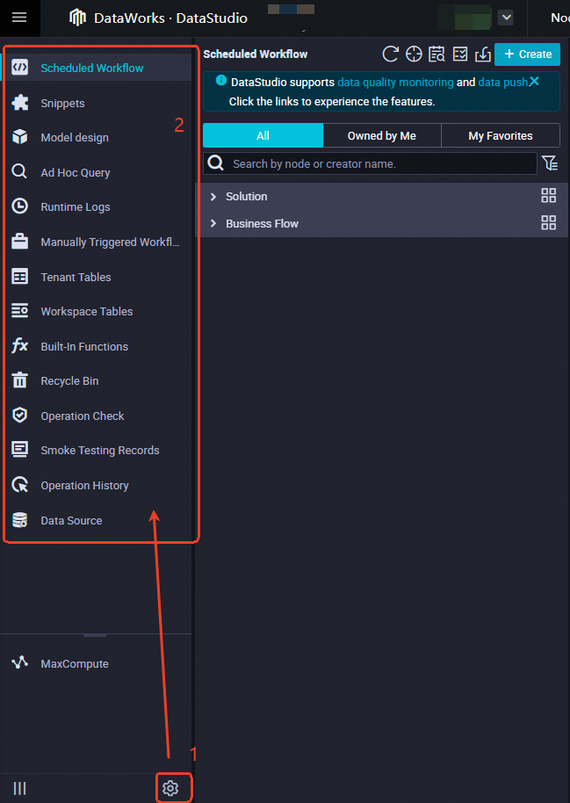Select the All tab

pyautogui.click(x=263, y=135)
